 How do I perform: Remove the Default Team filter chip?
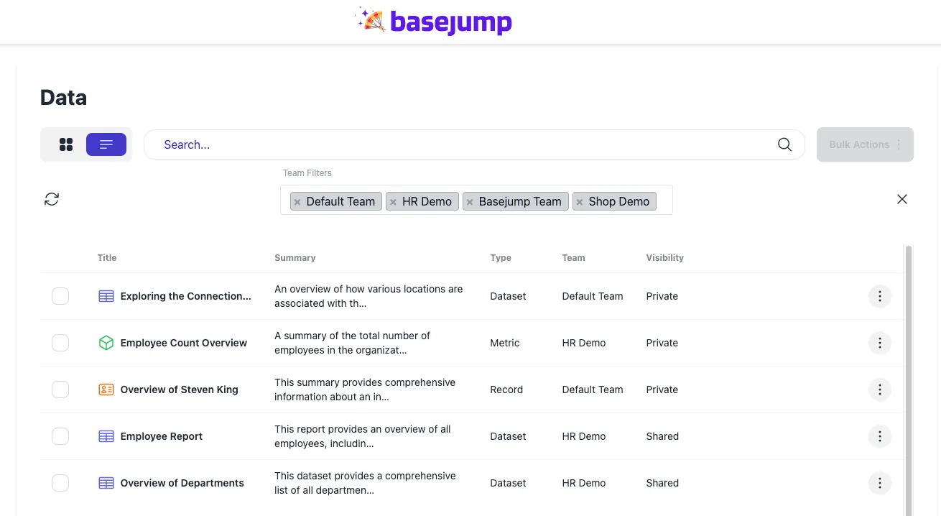click(297, 202)
